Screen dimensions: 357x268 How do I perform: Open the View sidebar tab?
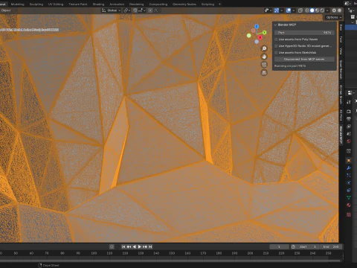point(341,51)
